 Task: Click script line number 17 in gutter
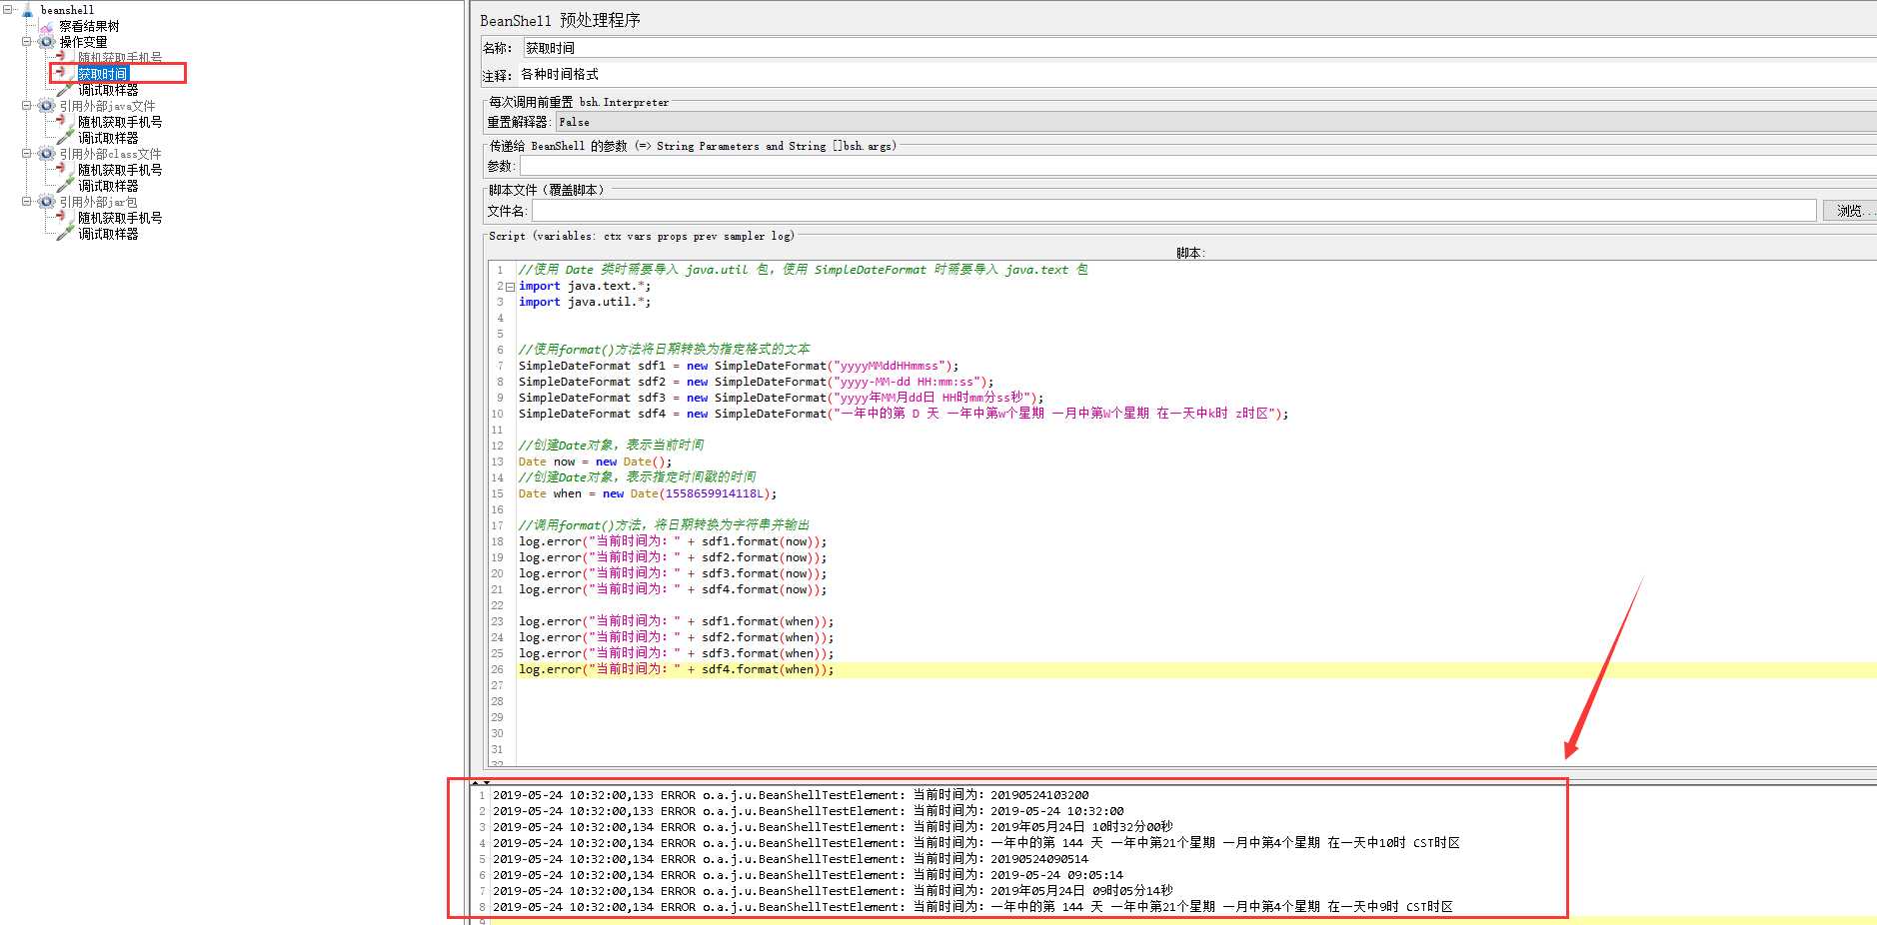pos(497,525)
